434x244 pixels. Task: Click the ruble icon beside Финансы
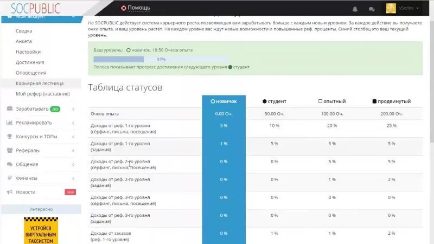point(9,178)
